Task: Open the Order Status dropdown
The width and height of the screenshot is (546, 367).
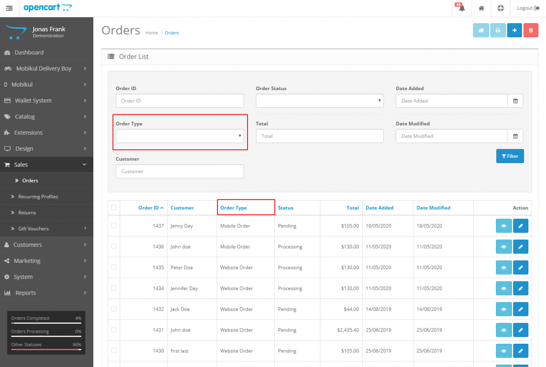Action: pos(320,101)
